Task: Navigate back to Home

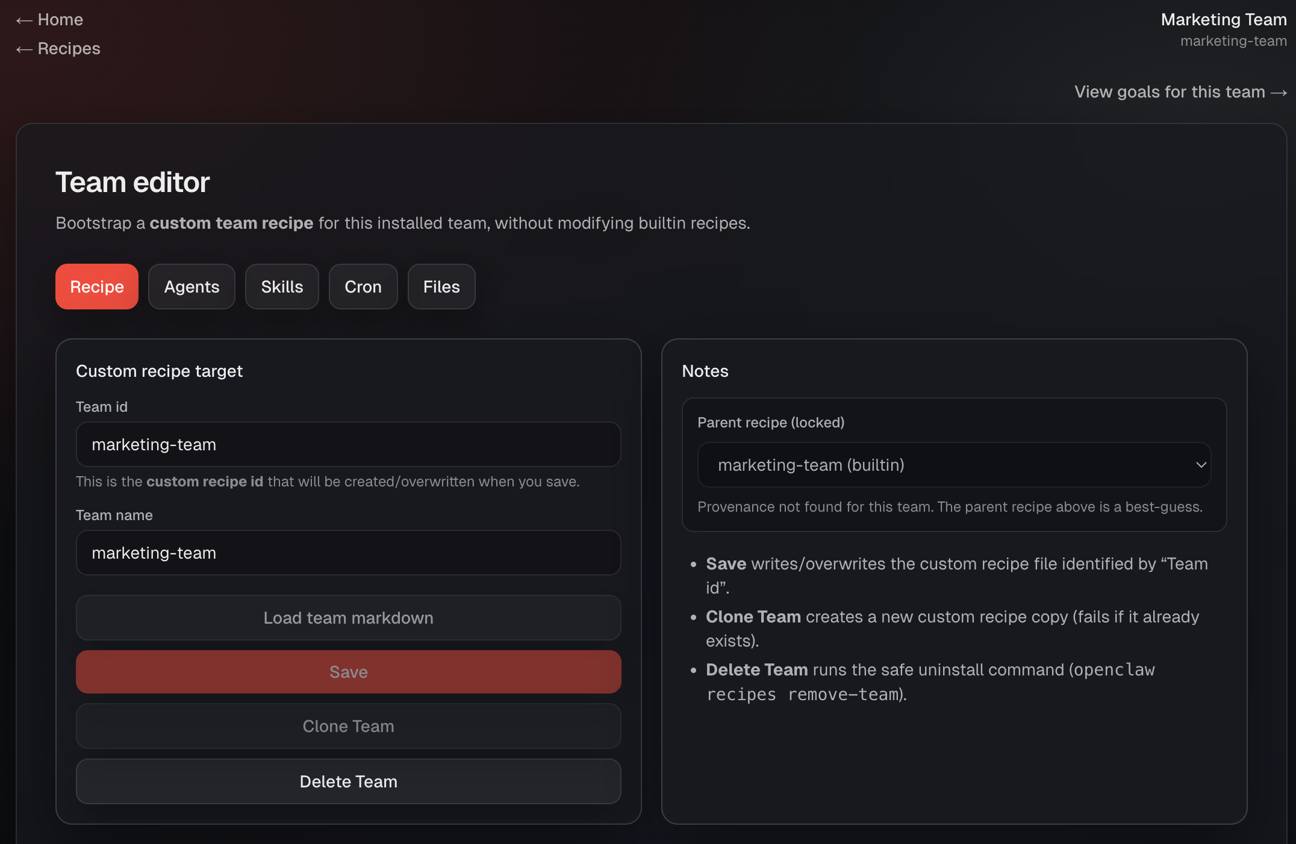Action: (49, 19)
